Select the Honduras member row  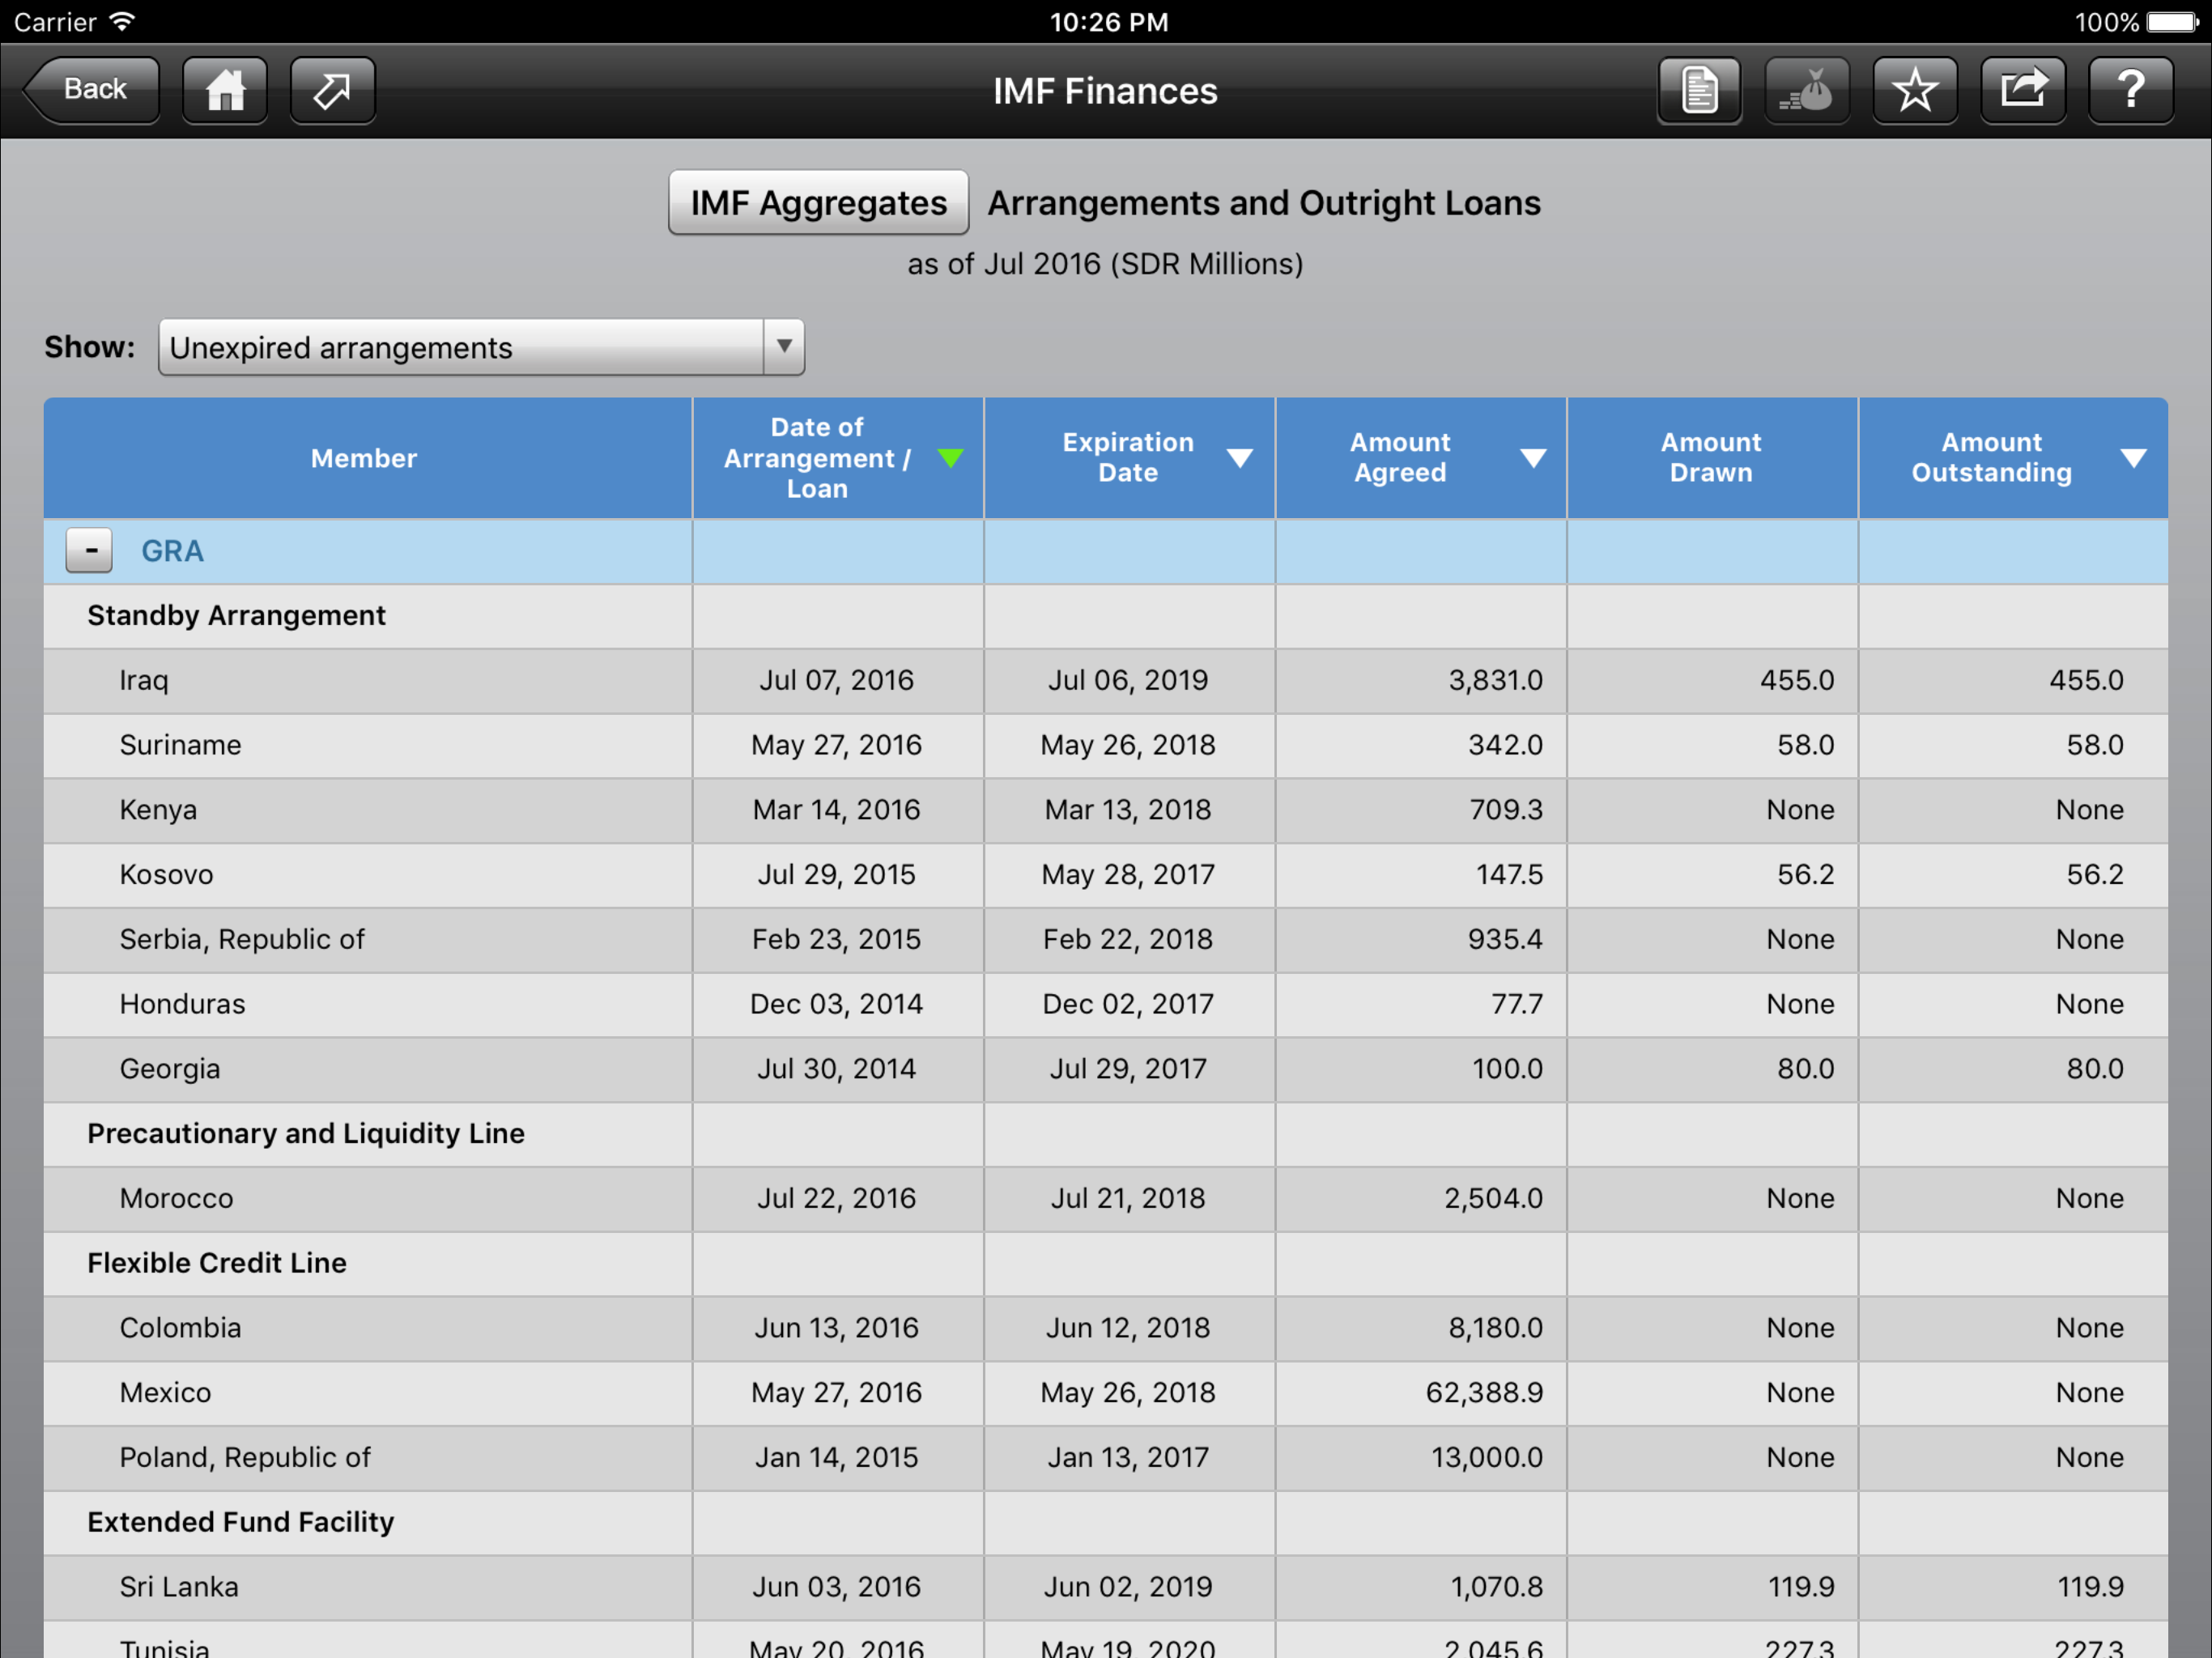pyautogui.click(x=1106, y=1005)
